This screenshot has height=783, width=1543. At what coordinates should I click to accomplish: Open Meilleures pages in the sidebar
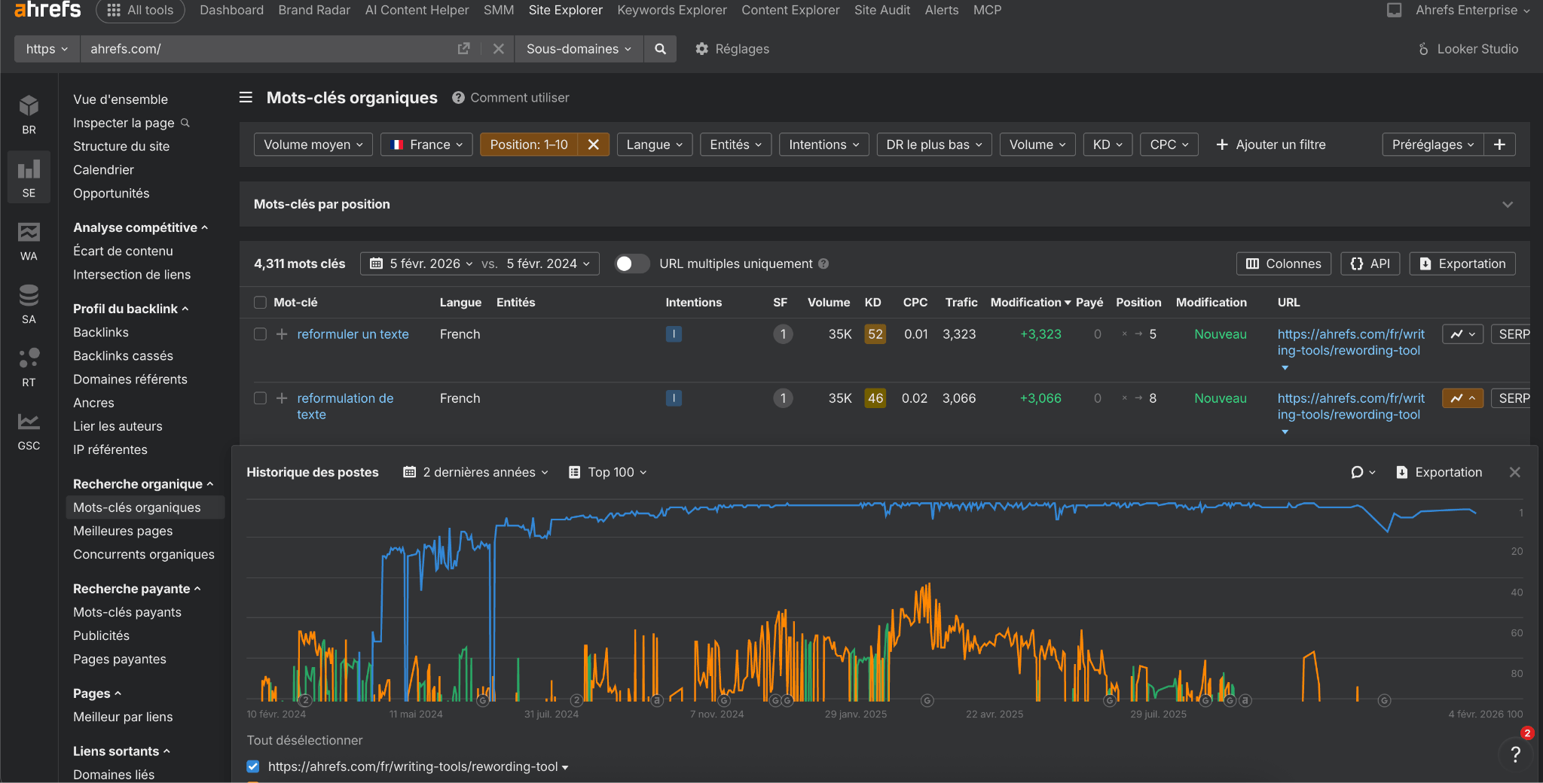123,531
